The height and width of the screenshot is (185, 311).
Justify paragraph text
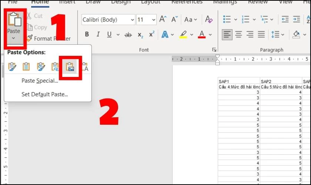coord(261,34)
